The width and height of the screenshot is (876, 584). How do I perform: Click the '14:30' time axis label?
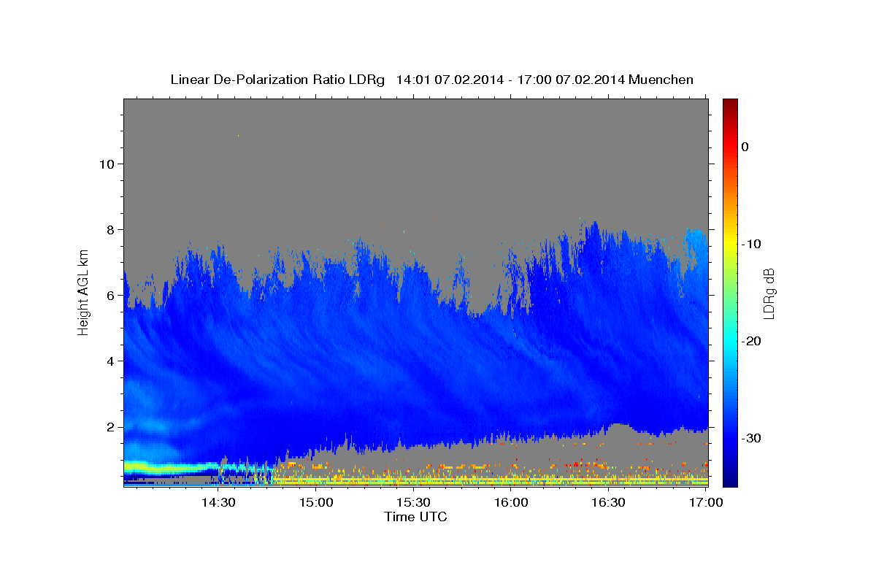point(218,502)
